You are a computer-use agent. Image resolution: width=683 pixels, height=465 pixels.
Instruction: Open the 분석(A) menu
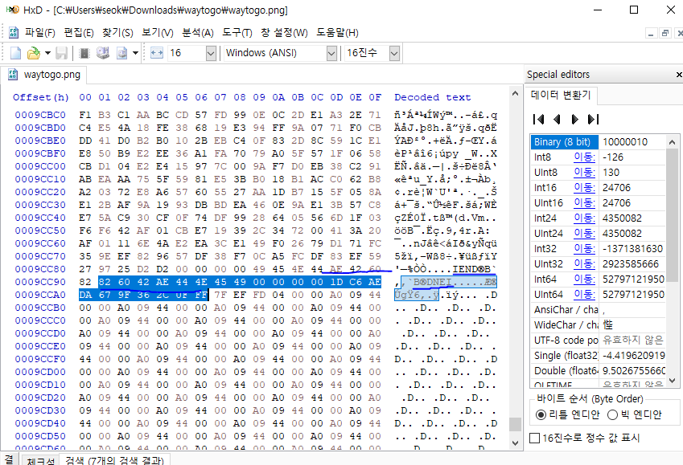198,33
